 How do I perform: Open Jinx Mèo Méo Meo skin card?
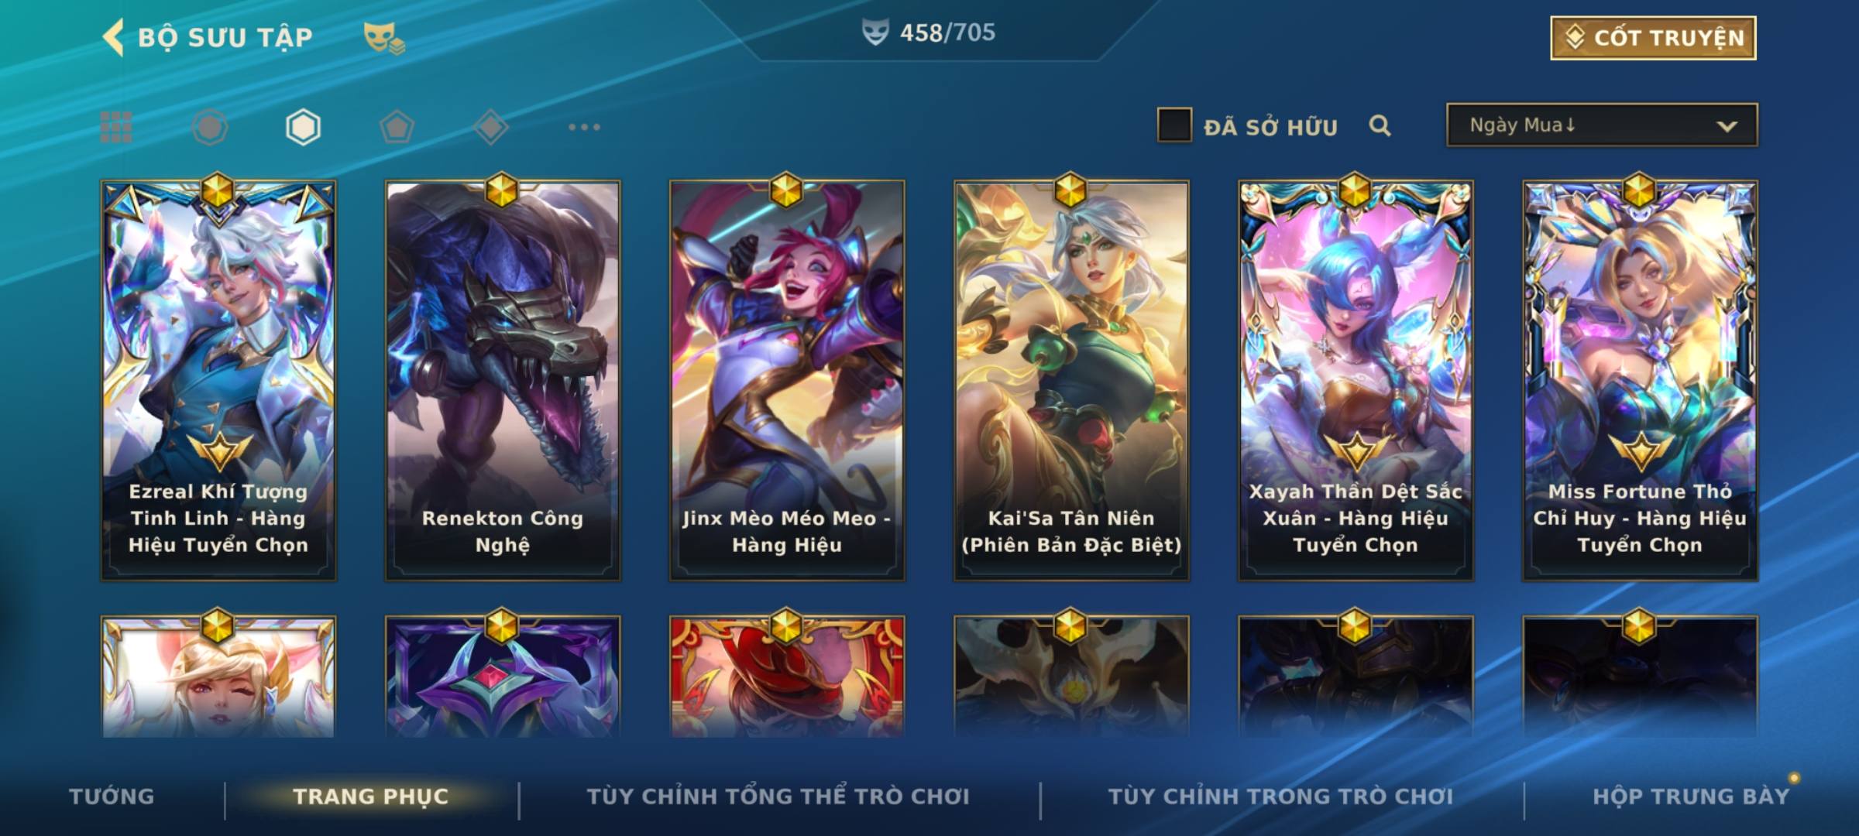(x=787, y=379)
